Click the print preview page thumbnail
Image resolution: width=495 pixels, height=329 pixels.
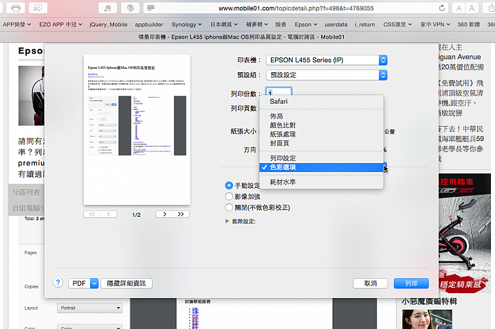(x=137, y=130)
